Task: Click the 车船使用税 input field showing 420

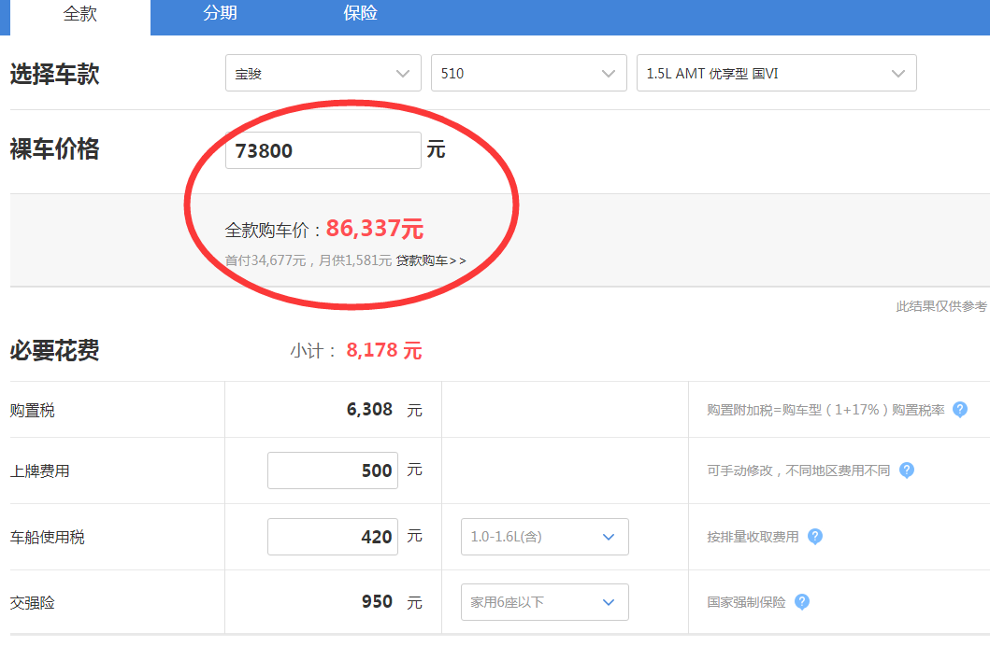Action: tap(333, 537)
